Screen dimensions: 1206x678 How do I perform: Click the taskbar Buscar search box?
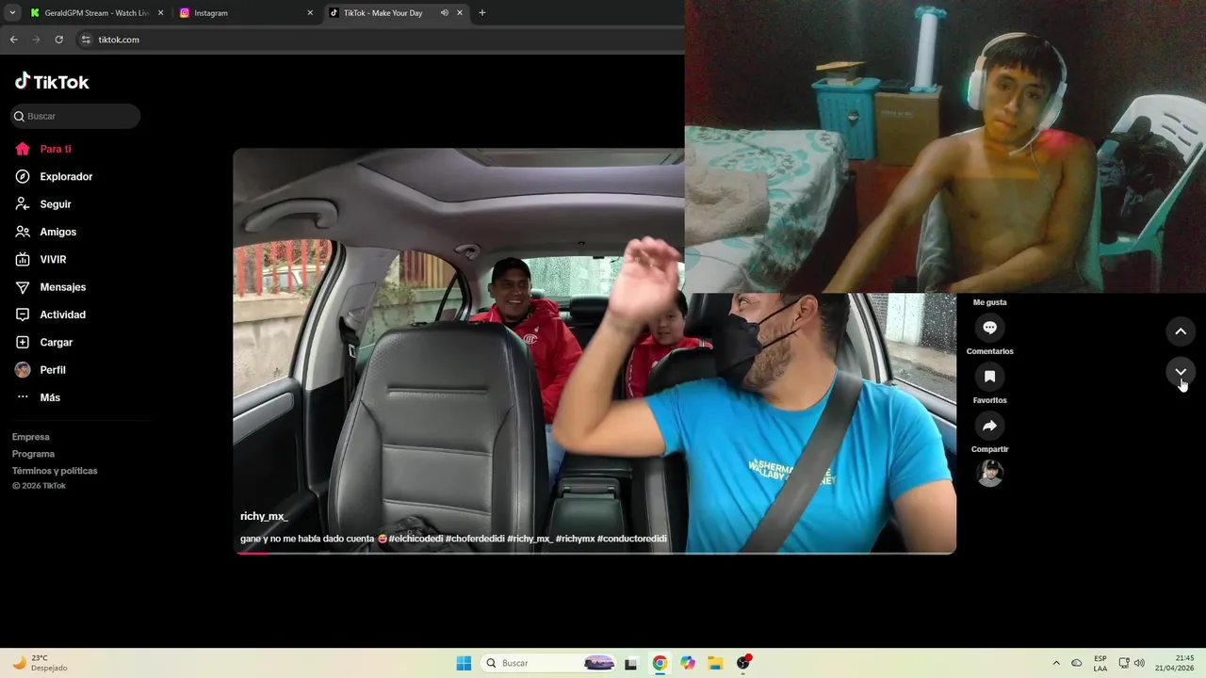pos(548,663)
